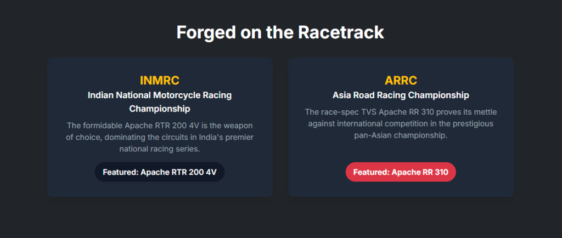Click the Forged on the Racetrack heading

(280, 32)
